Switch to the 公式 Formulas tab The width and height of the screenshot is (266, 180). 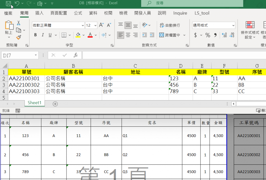point(78,13)
